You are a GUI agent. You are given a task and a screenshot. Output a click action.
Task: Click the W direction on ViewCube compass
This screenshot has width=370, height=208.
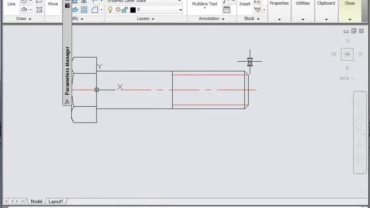[x=334, y=54]
